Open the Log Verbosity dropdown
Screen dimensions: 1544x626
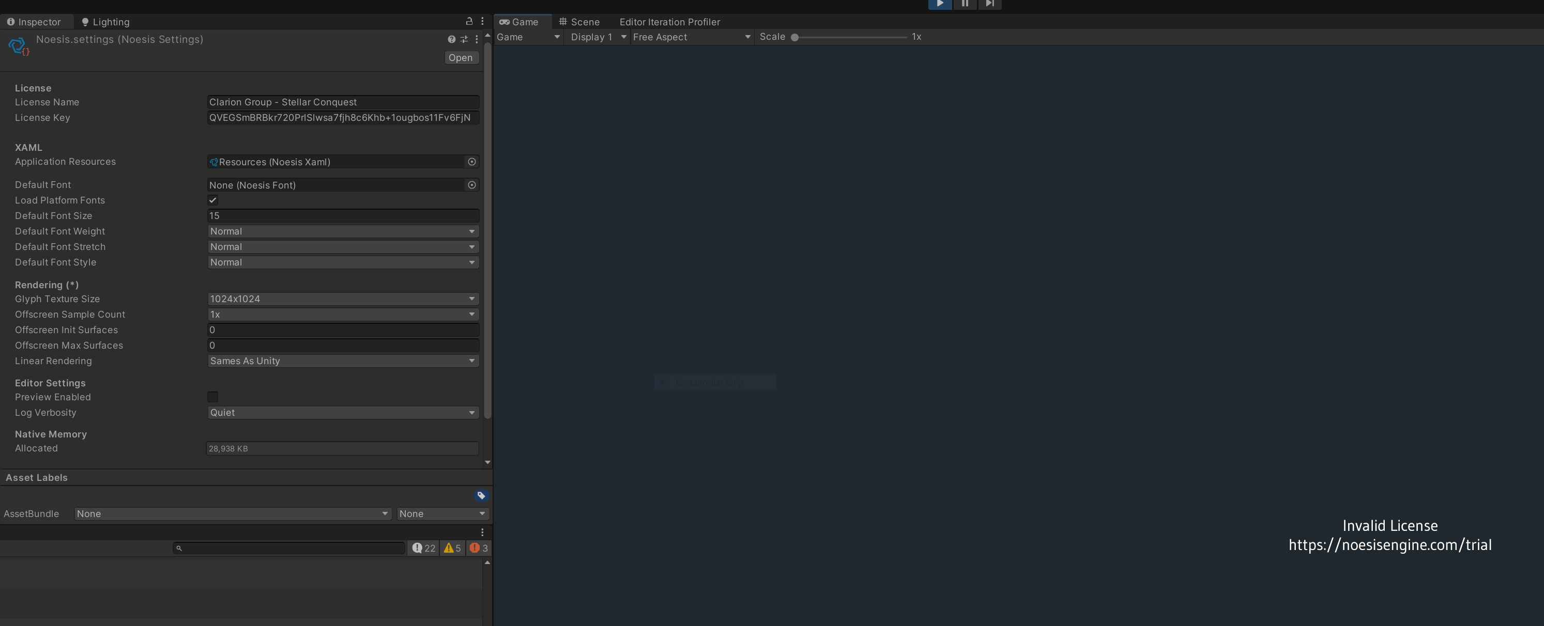point(343,413)
